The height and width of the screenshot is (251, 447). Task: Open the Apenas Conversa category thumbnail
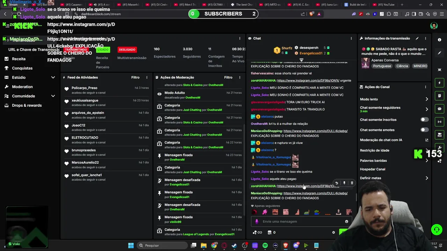pos(365,63)
